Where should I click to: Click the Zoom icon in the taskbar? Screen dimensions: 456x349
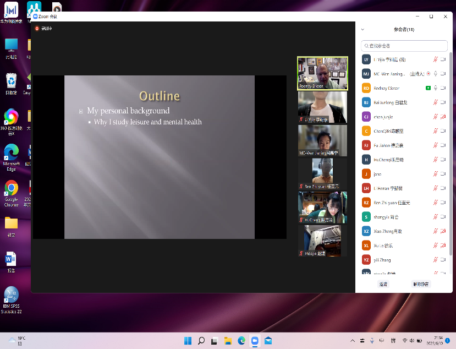255,340
